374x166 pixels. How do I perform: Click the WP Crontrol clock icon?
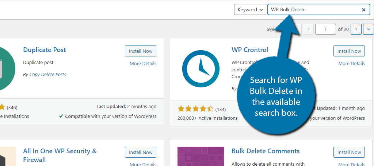201,69
